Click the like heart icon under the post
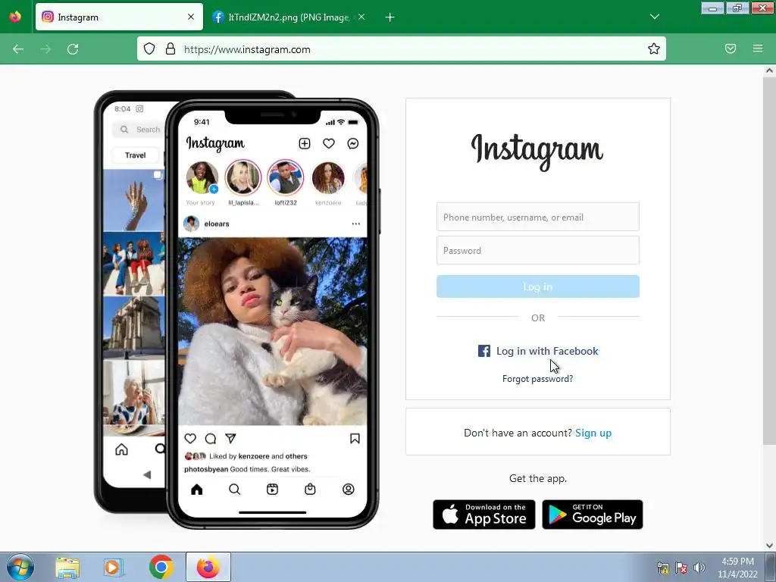 [190, 439]
